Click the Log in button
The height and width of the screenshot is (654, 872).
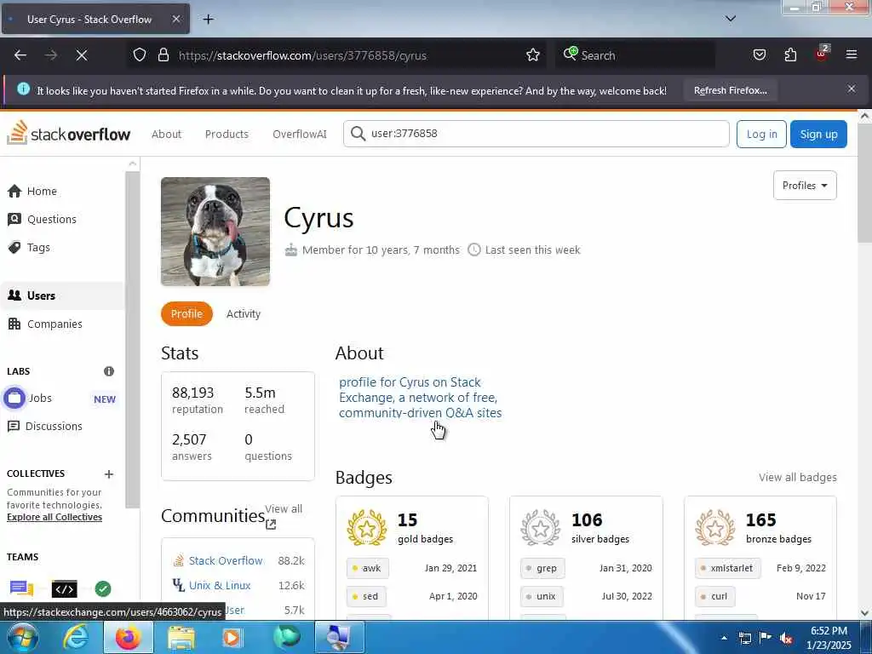761,134
